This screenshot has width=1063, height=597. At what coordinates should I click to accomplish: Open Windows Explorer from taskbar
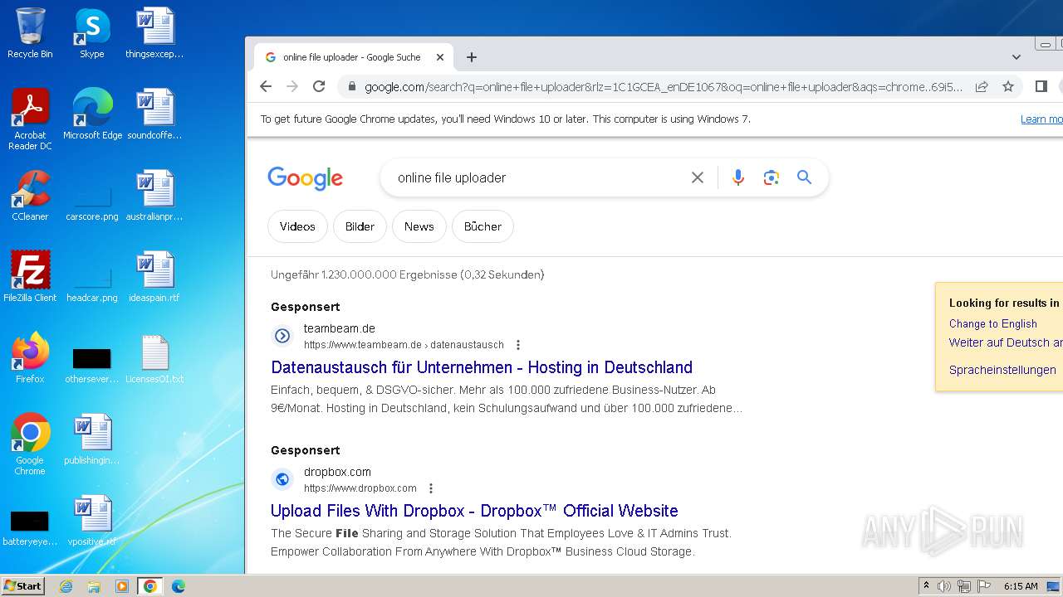pyautogui.click(x=94, y=586)
